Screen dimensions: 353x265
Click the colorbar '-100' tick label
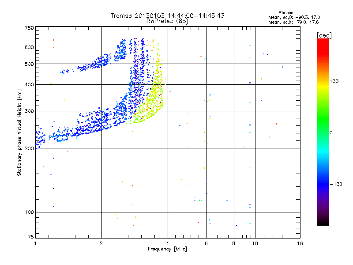pos(336,184)
